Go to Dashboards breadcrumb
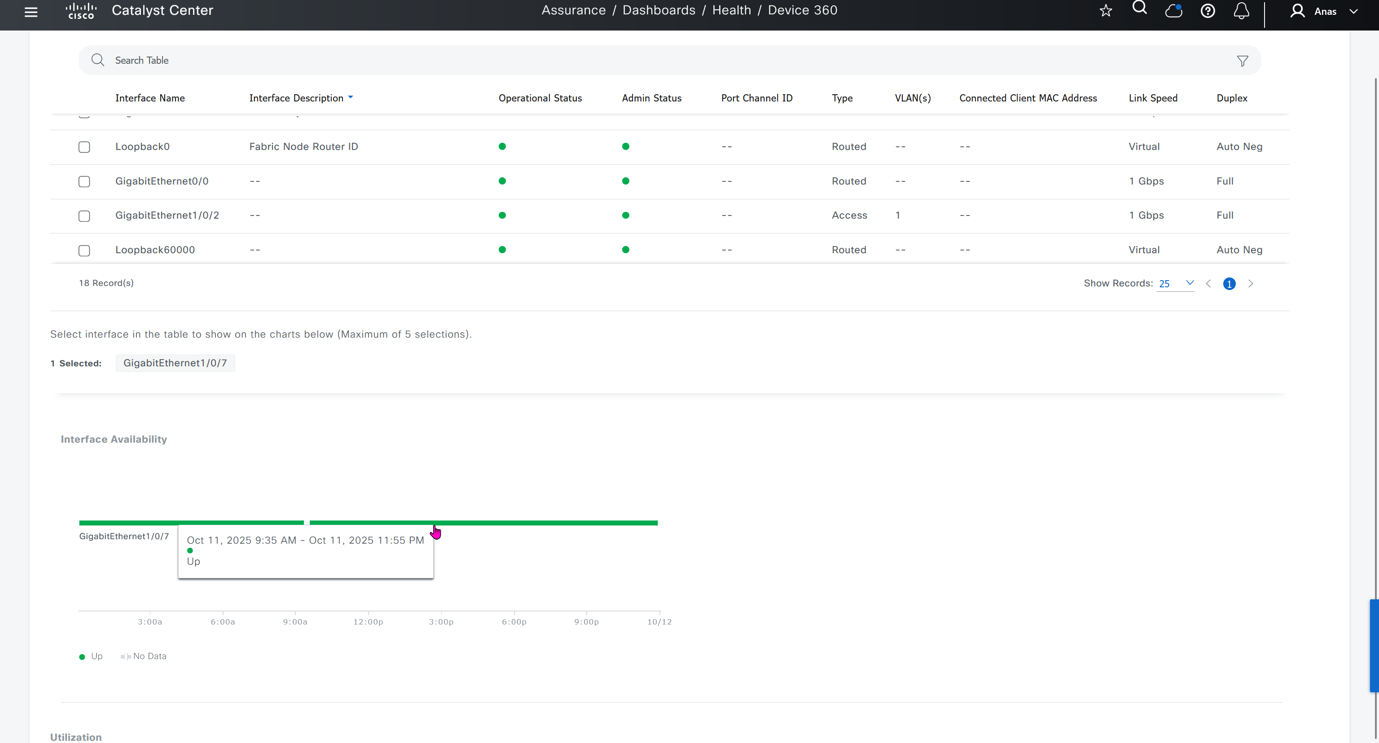Image resolution: width=1379 pixels, height=743 pixels. point(659,10)
